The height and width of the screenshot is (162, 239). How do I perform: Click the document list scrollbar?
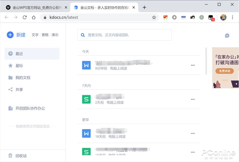point(206,61)
